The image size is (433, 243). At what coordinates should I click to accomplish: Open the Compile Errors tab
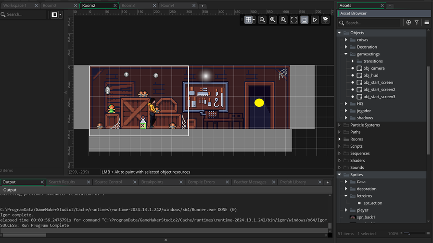(x=201, y=182)
